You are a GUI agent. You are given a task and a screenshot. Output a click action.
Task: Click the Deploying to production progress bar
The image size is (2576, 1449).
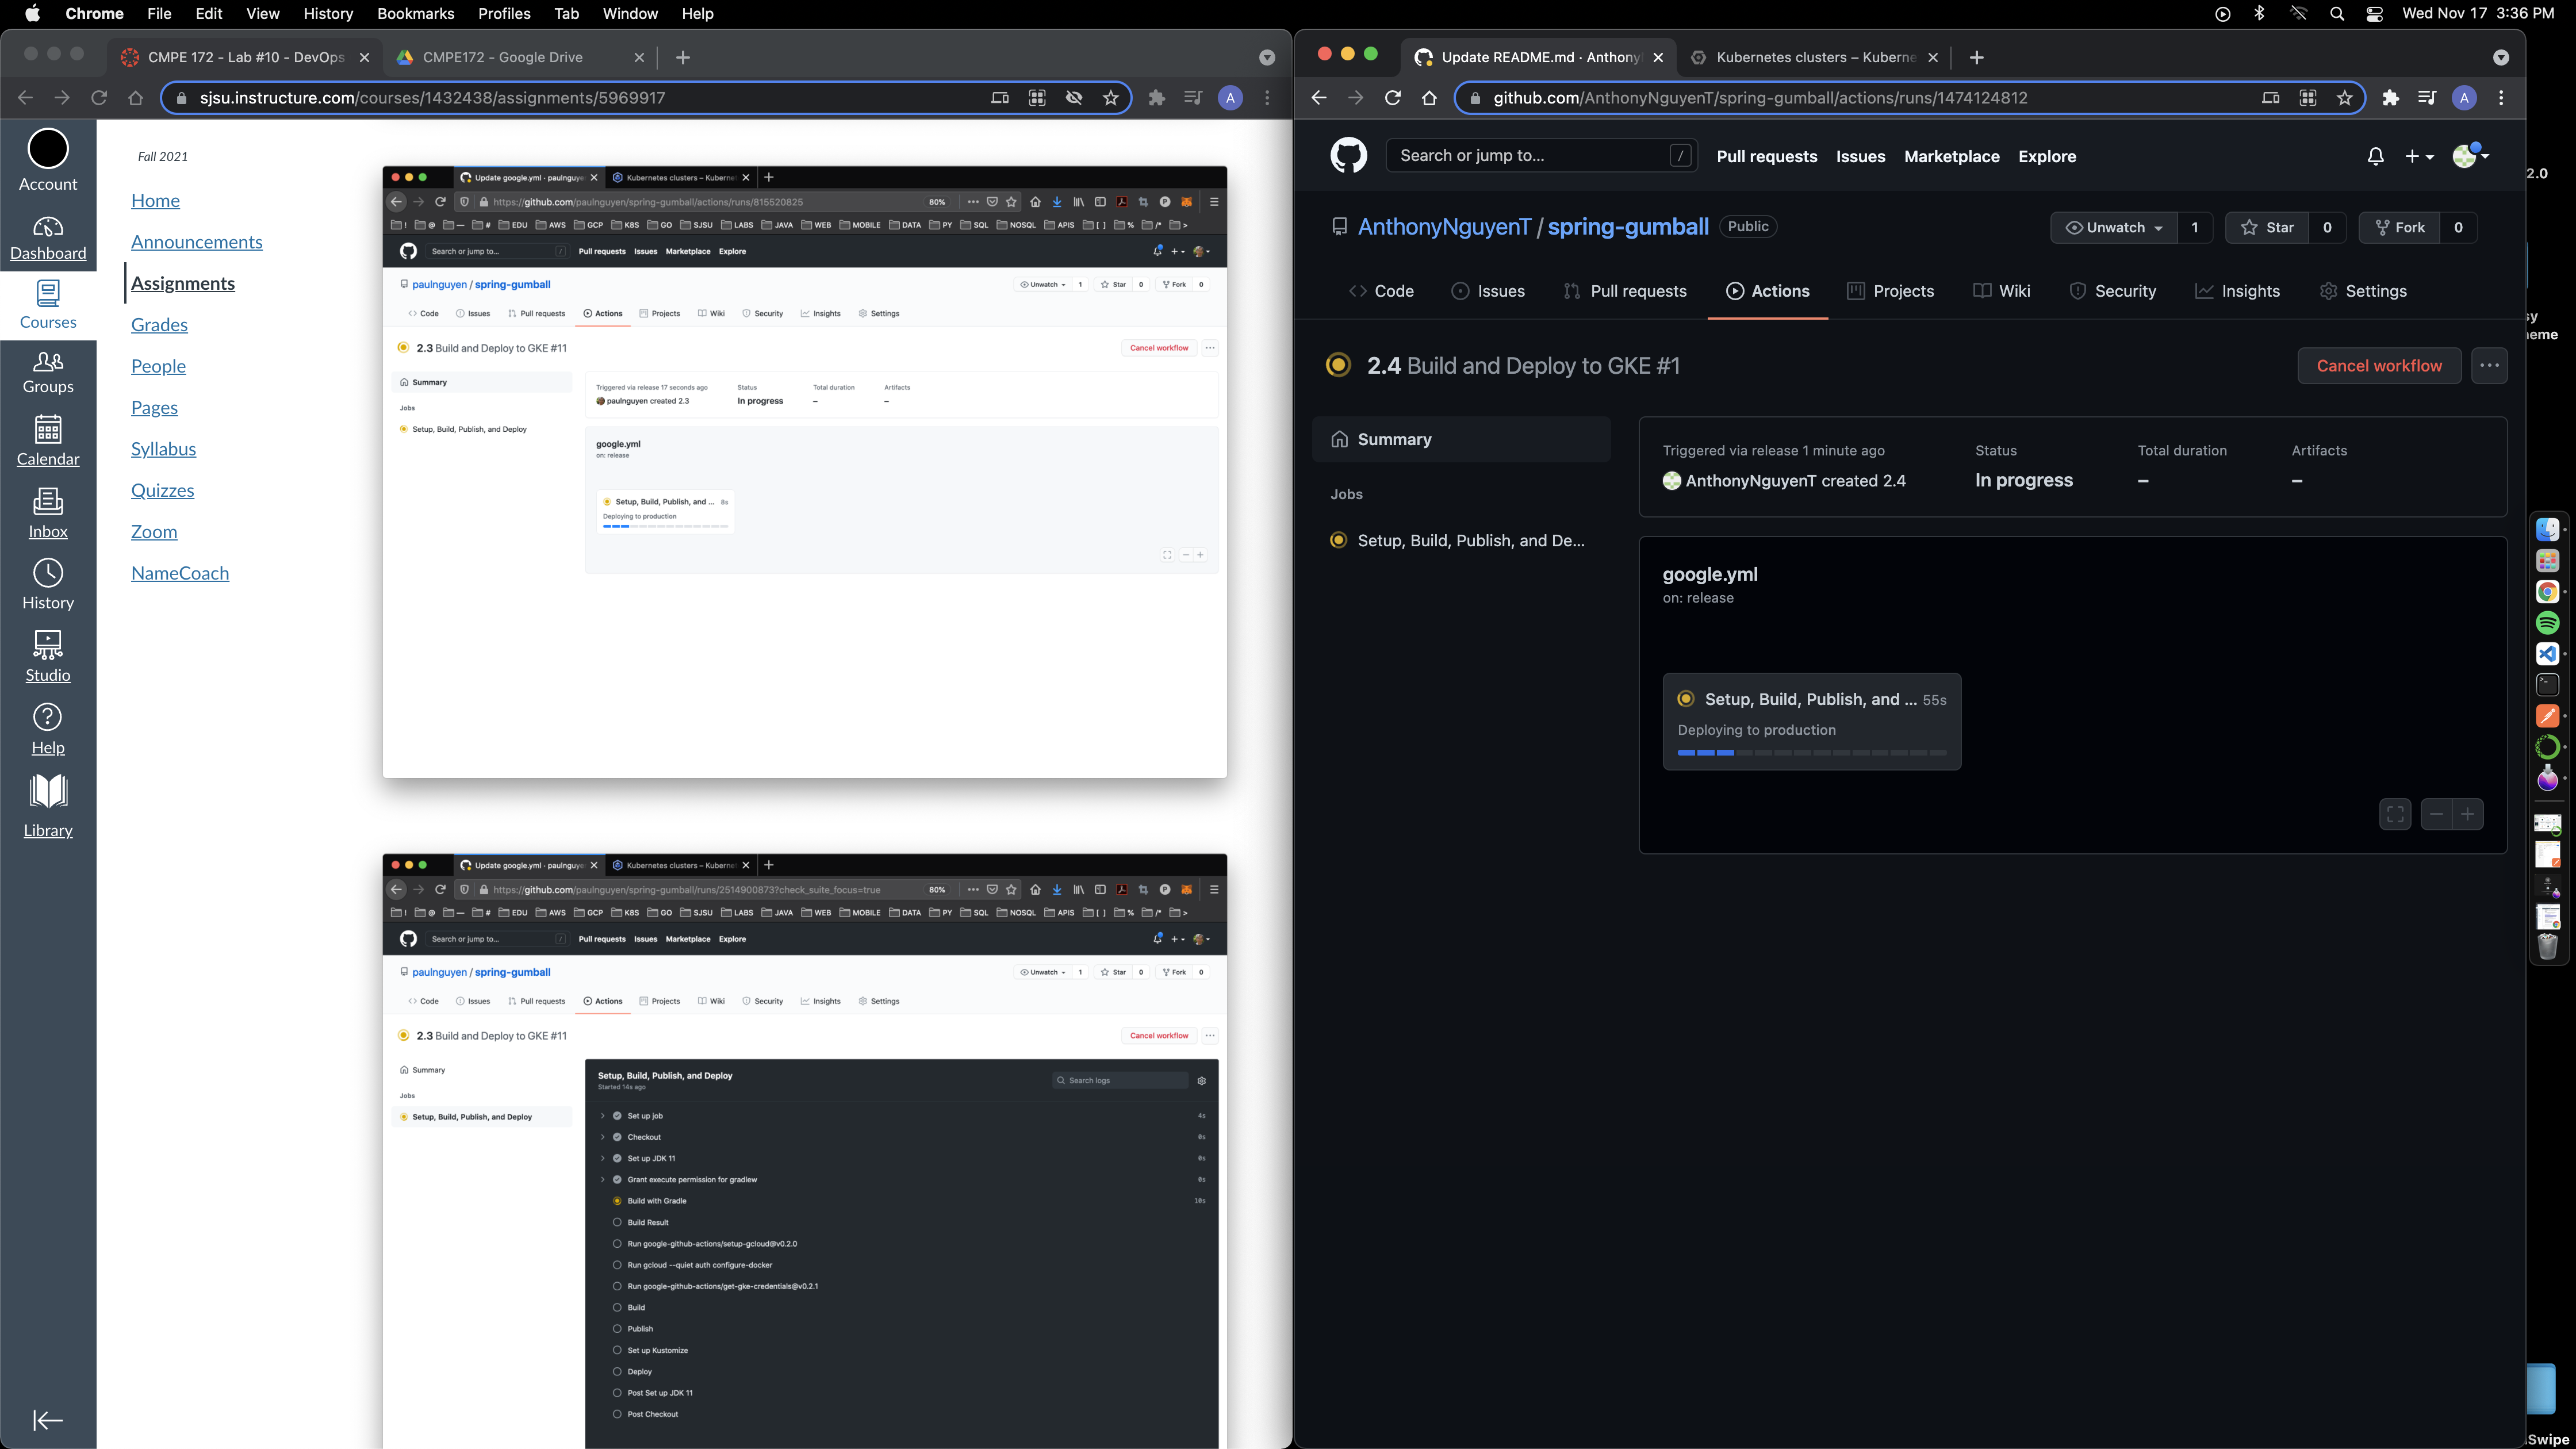click(x=1811, y=752)
